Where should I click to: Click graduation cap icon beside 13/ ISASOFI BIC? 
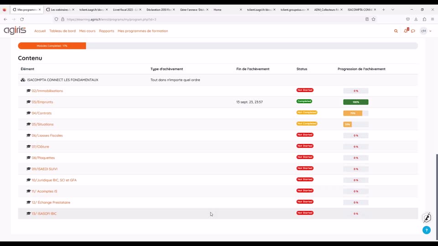coord(28,213)
